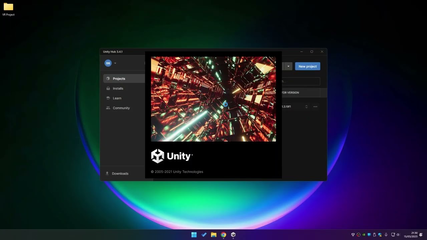Click the projects search field
427x240 pixels.
click(x=301, y=81)
